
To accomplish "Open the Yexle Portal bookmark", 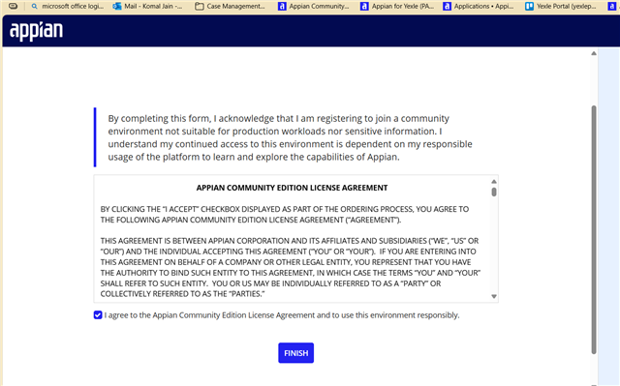I will tap(561, 7).
